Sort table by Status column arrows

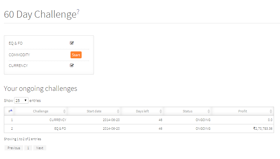(x=209, y=111)
